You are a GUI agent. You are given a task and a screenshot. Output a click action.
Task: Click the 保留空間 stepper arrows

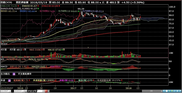43,91
